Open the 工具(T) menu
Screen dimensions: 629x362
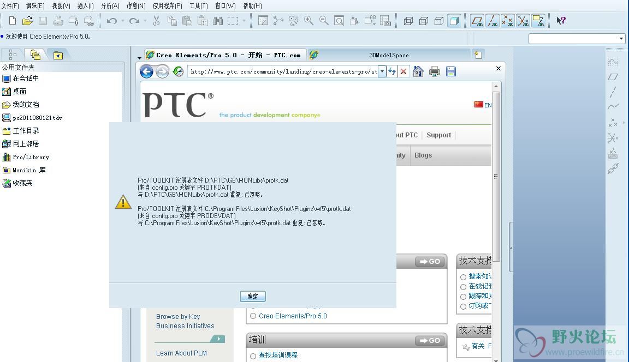tap(199, 5)
